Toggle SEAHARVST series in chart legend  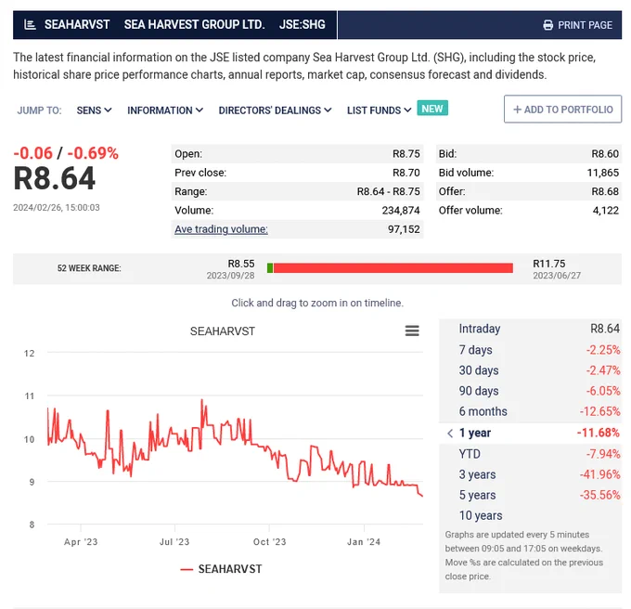[x=222, y=569]
